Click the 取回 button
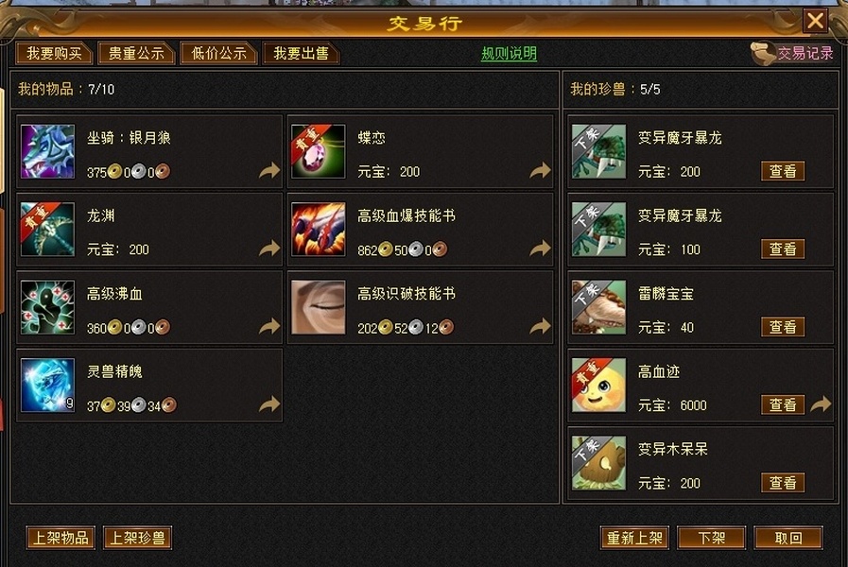Screen dimensions: 848x567 [x=788, y=538]
